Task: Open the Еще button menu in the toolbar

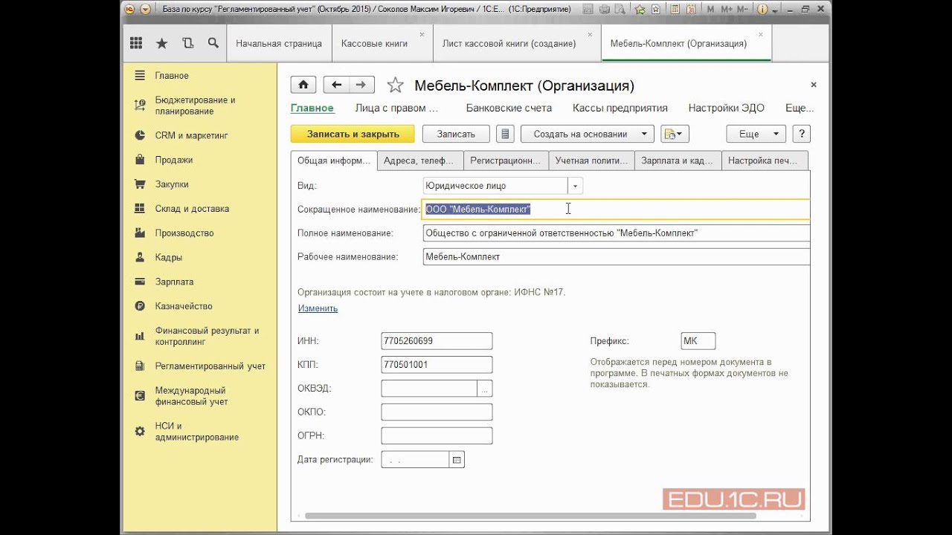Action: coord(756,134)
